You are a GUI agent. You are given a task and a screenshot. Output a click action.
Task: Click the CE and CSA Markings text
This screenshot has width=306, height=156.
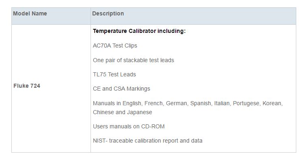point(121,89)
